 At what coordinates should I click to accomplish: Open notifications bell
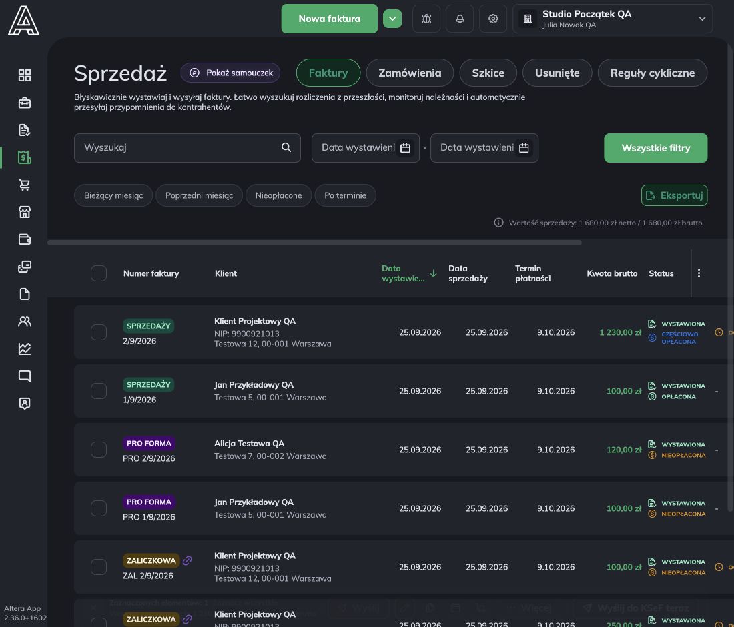tap(460, 19)
